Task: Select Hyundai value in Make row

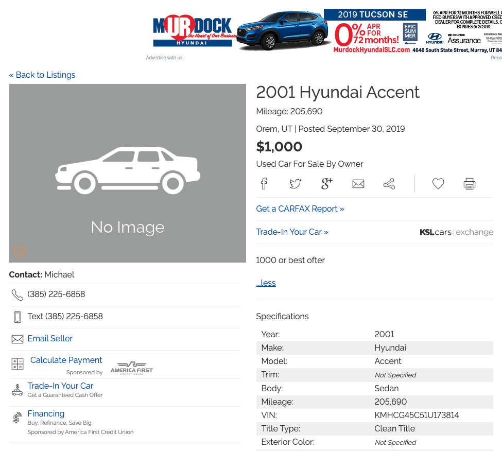Action: click(x=390, y=348)
